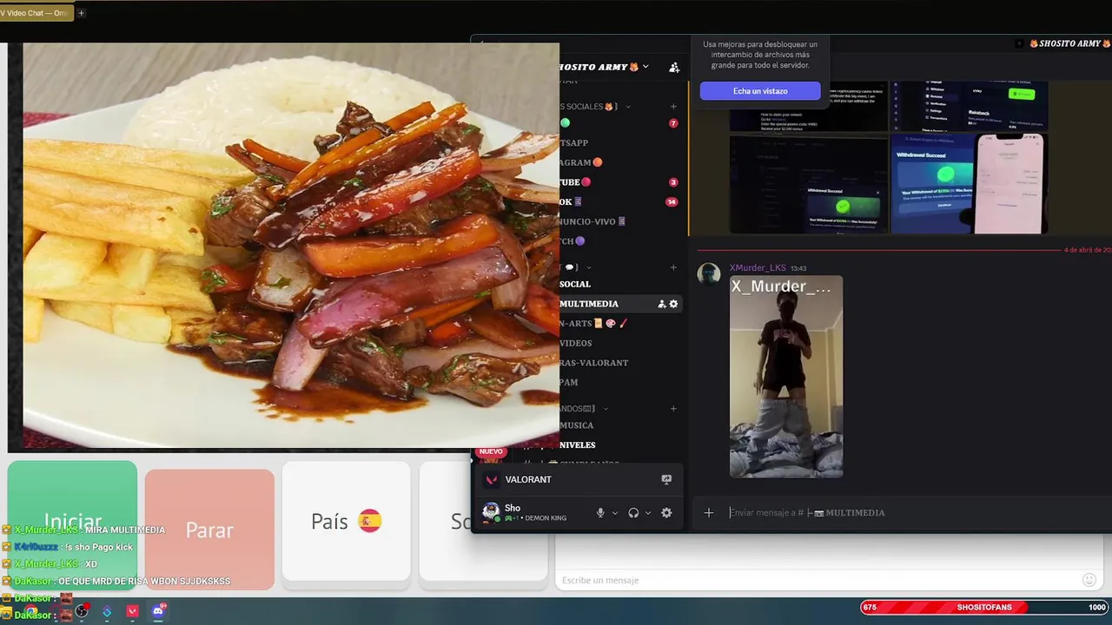Open the País country selector

[346, 521]
